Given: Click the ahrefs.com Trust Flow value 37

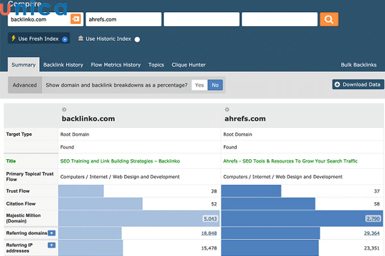Looking at the screenshot, I should 377,191.
